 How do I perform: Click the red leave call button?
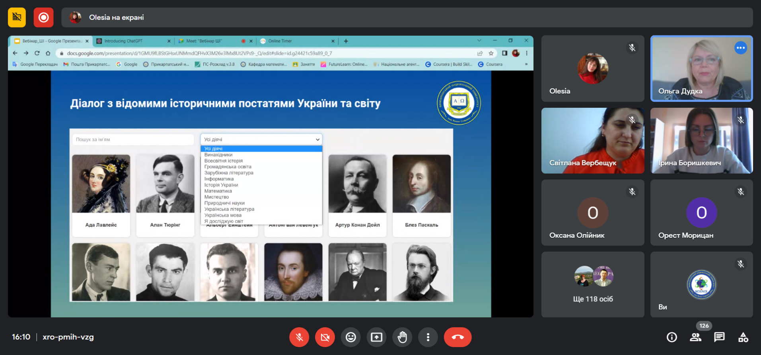pyautogui.click(x=457, y=337)
